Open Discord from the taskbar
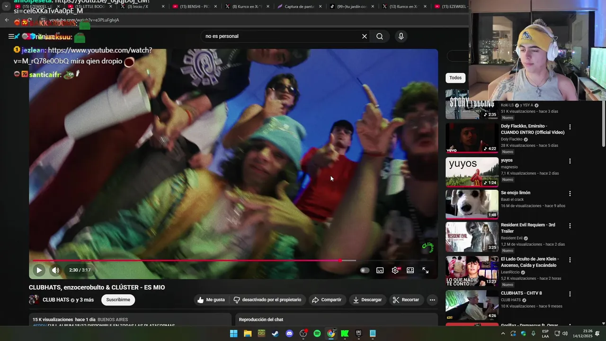 pyautogui.click(x=289, y=333)
